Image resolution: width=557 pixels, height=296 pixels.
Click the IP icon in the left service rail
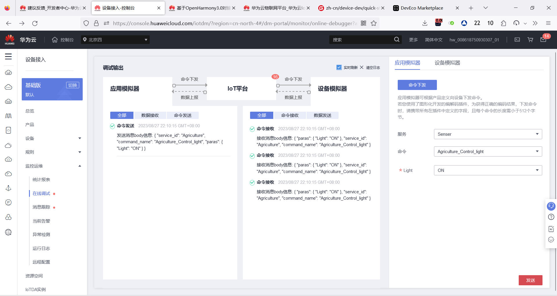(x=8, y=203)
